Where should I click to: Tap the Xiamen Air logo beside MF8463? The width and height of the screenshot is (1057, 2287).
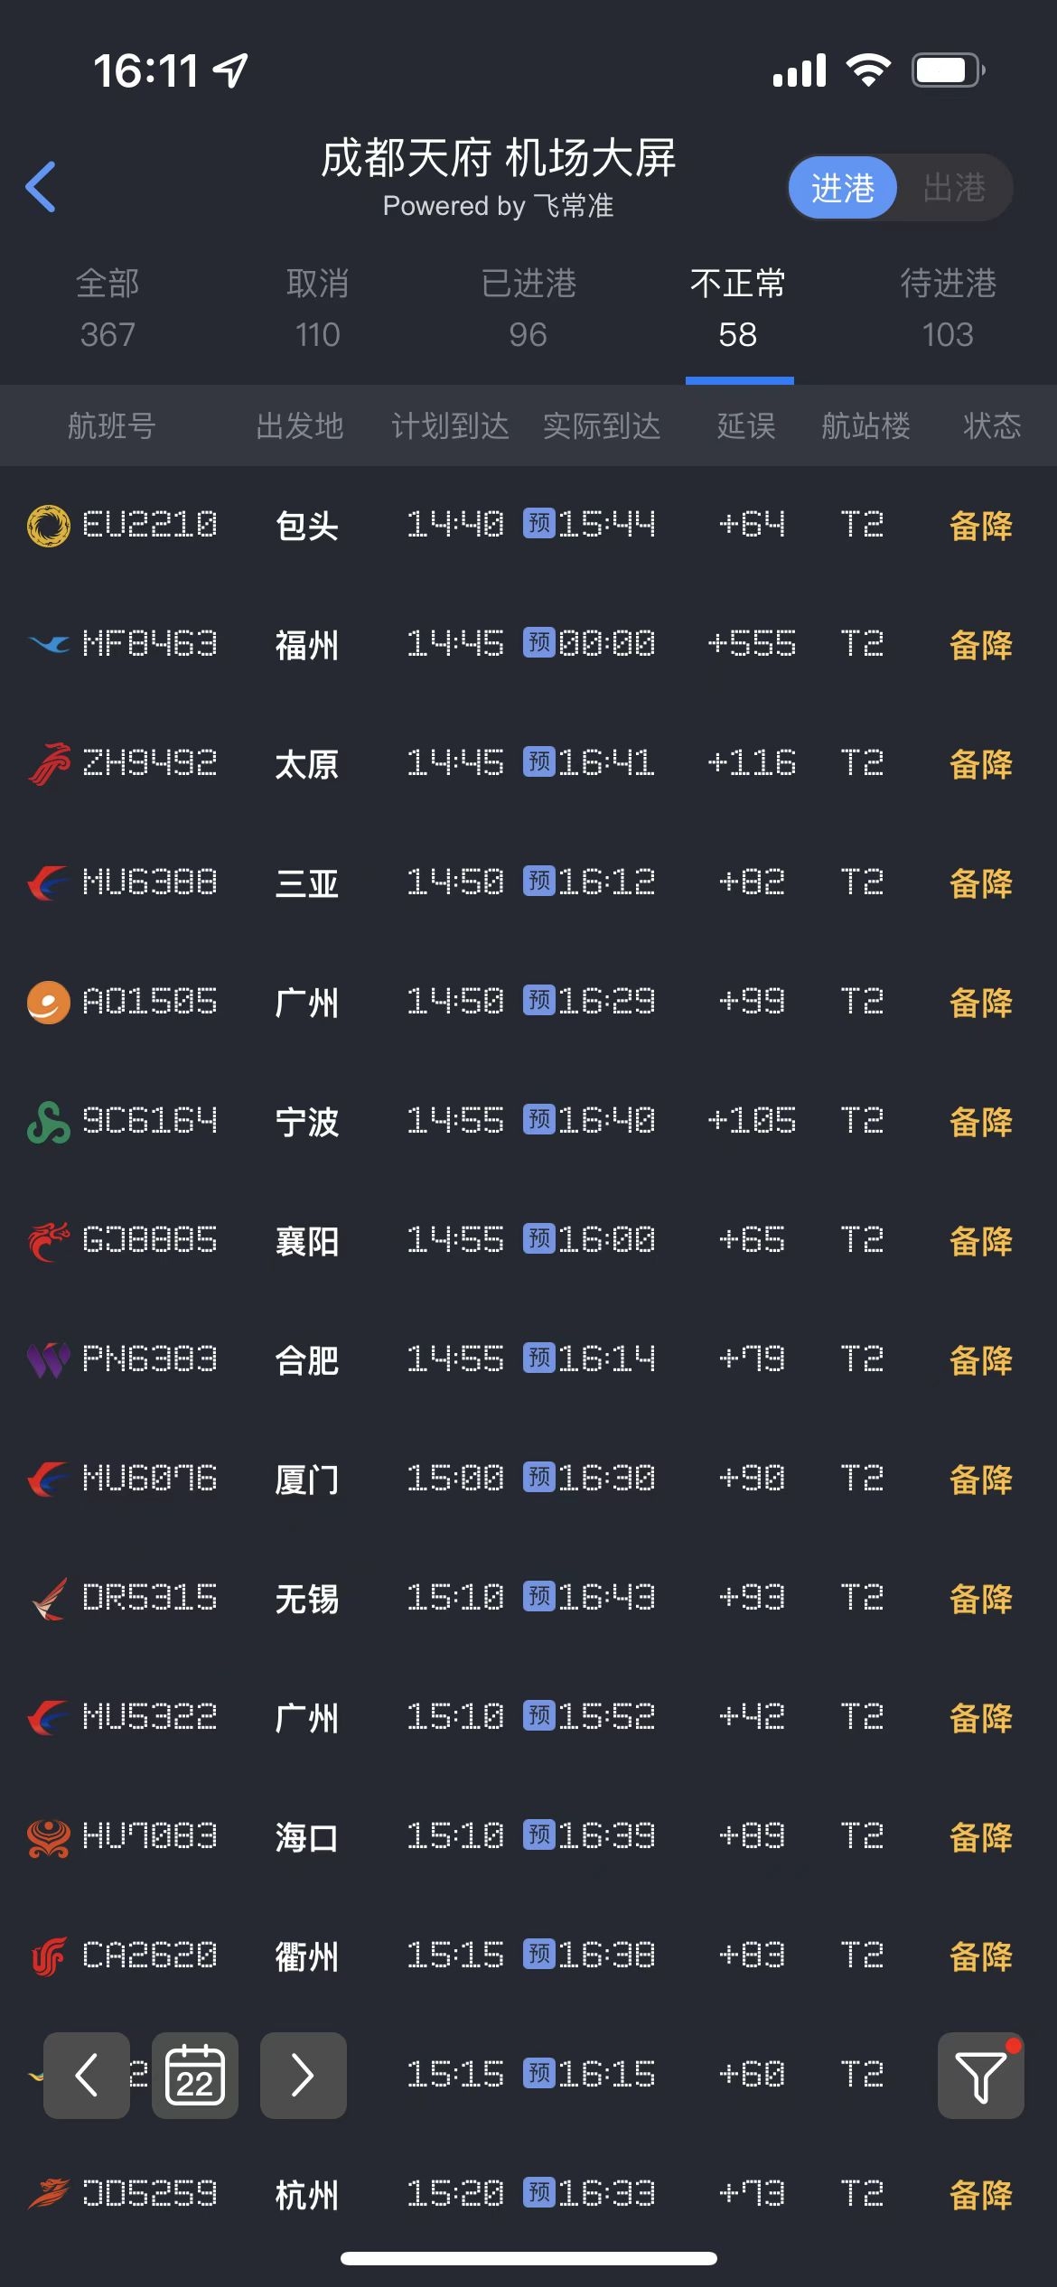click(49, 645)
